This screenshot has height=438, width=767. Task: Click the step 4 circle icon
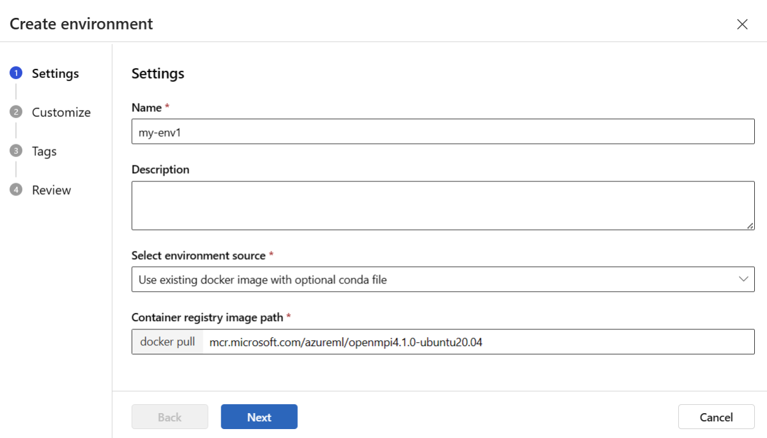point(16,190)
